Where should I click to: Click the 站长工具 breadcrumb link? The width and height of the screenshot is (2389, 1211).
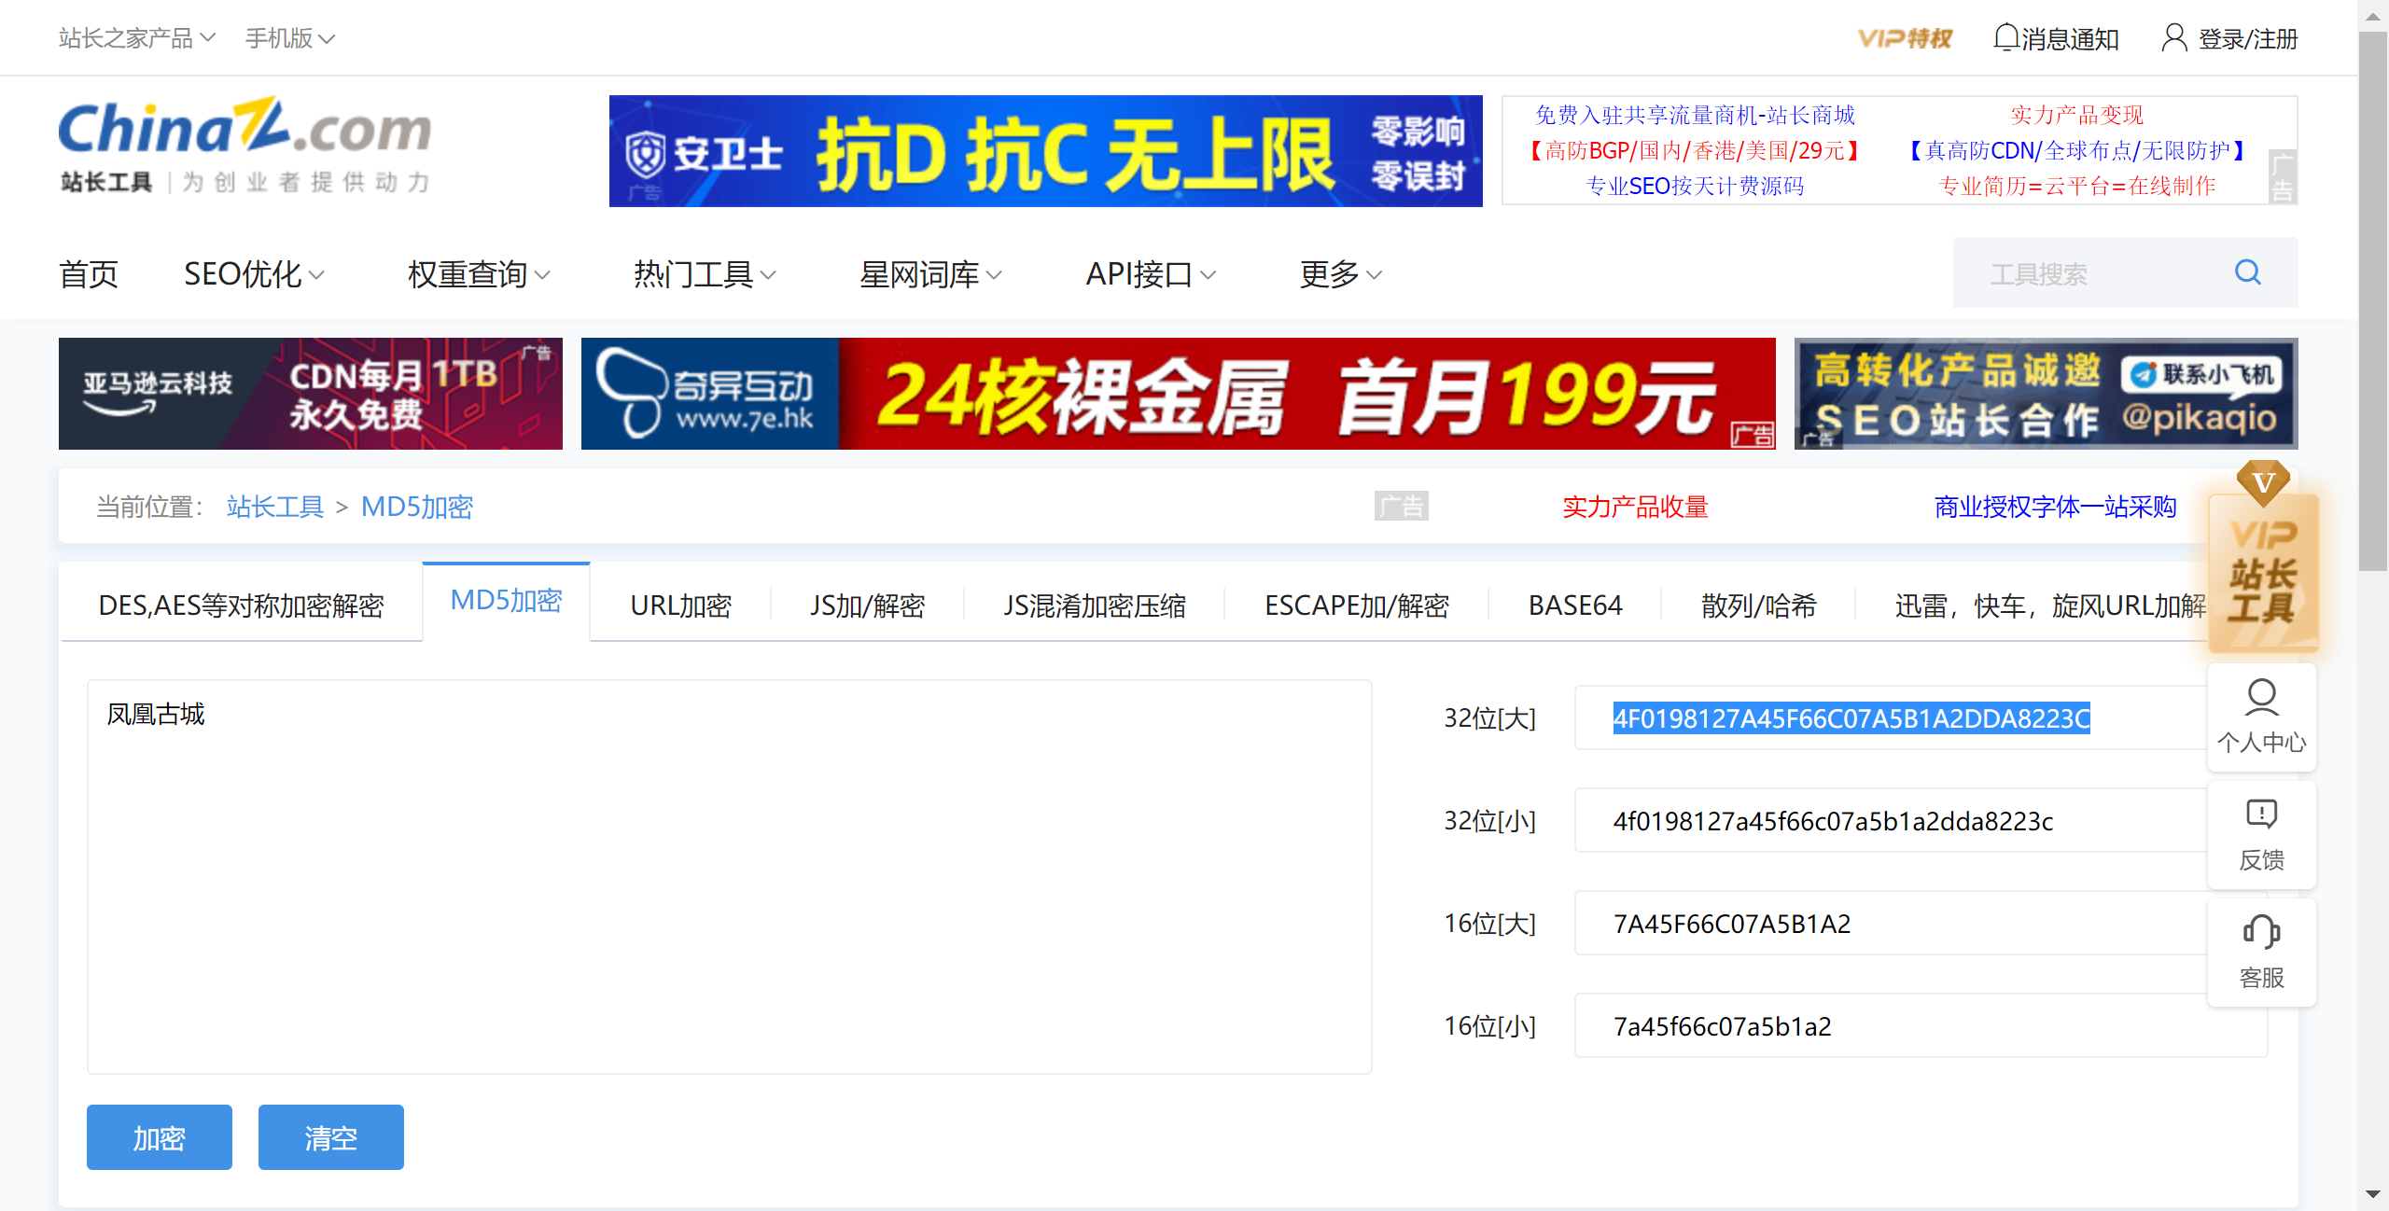(274, 507)
